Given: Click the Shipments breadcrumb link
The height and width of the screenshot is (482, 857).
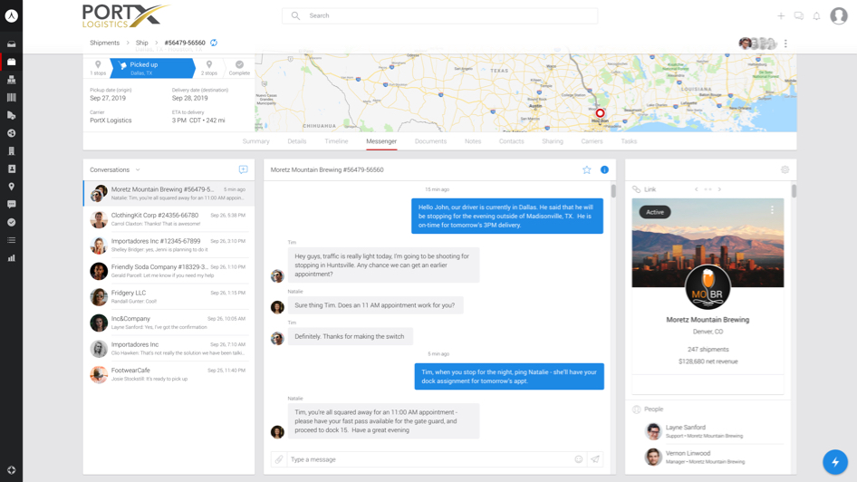Looking at the screenshot, I should (104, 43).
